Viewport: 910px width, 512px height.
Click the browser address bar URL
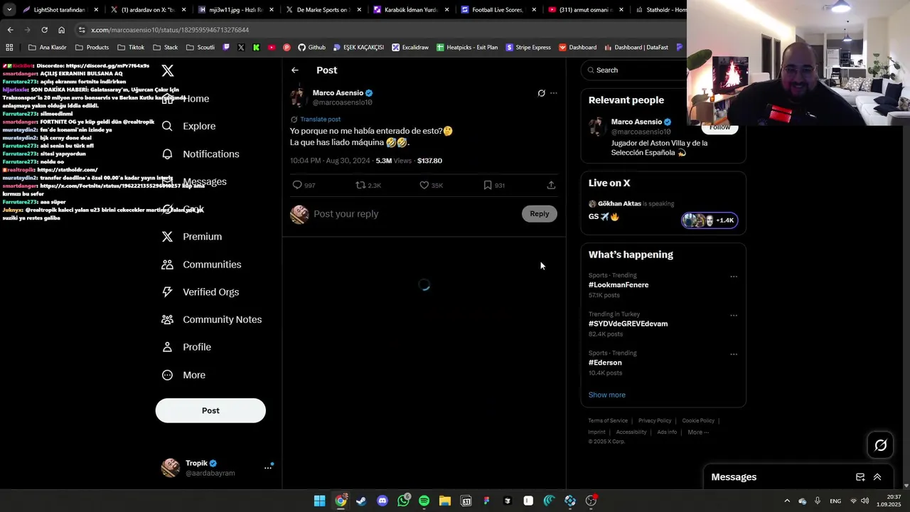pos(170,30)
